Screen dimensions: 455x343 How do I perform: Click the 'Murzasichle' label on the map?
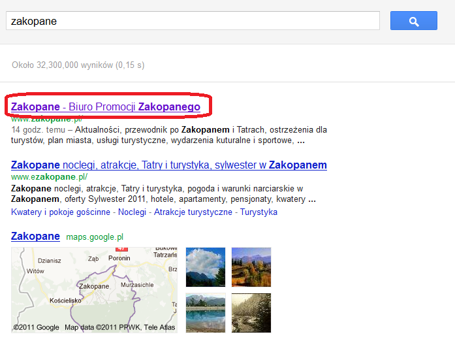[137, 285]
